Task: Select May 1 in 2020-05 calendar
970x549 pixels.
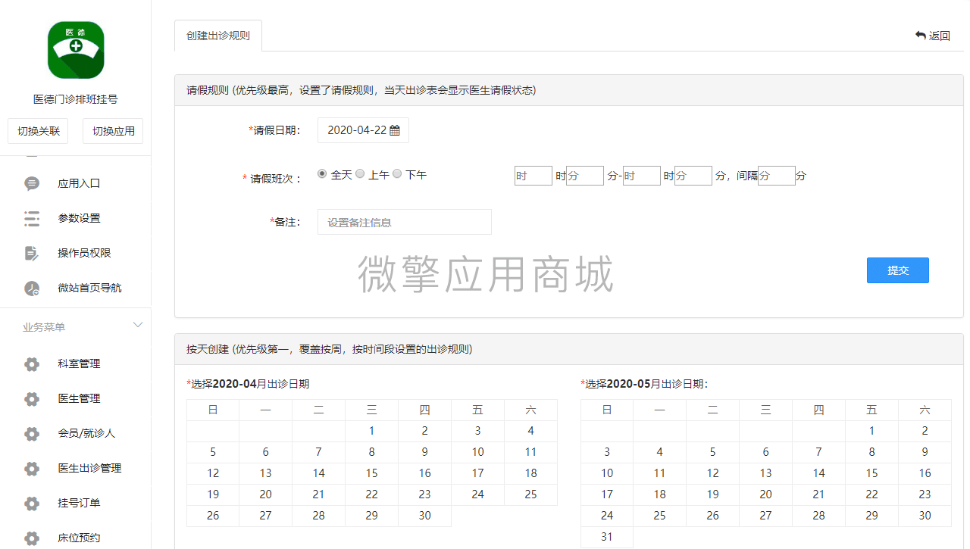Action: coord(871,431)
